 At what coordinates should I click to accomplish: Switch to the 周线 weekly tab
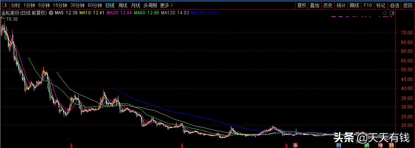(123, 5)
